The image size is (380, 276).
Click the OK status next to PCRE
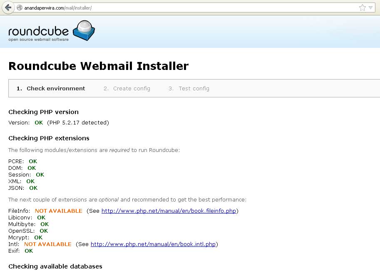pyautogui.click(x=33, y=162)
